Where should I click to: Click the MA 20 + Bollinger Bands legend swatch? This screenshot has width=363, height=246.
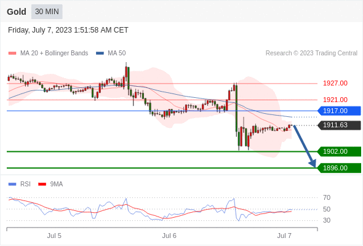click(x=12, y=54)
